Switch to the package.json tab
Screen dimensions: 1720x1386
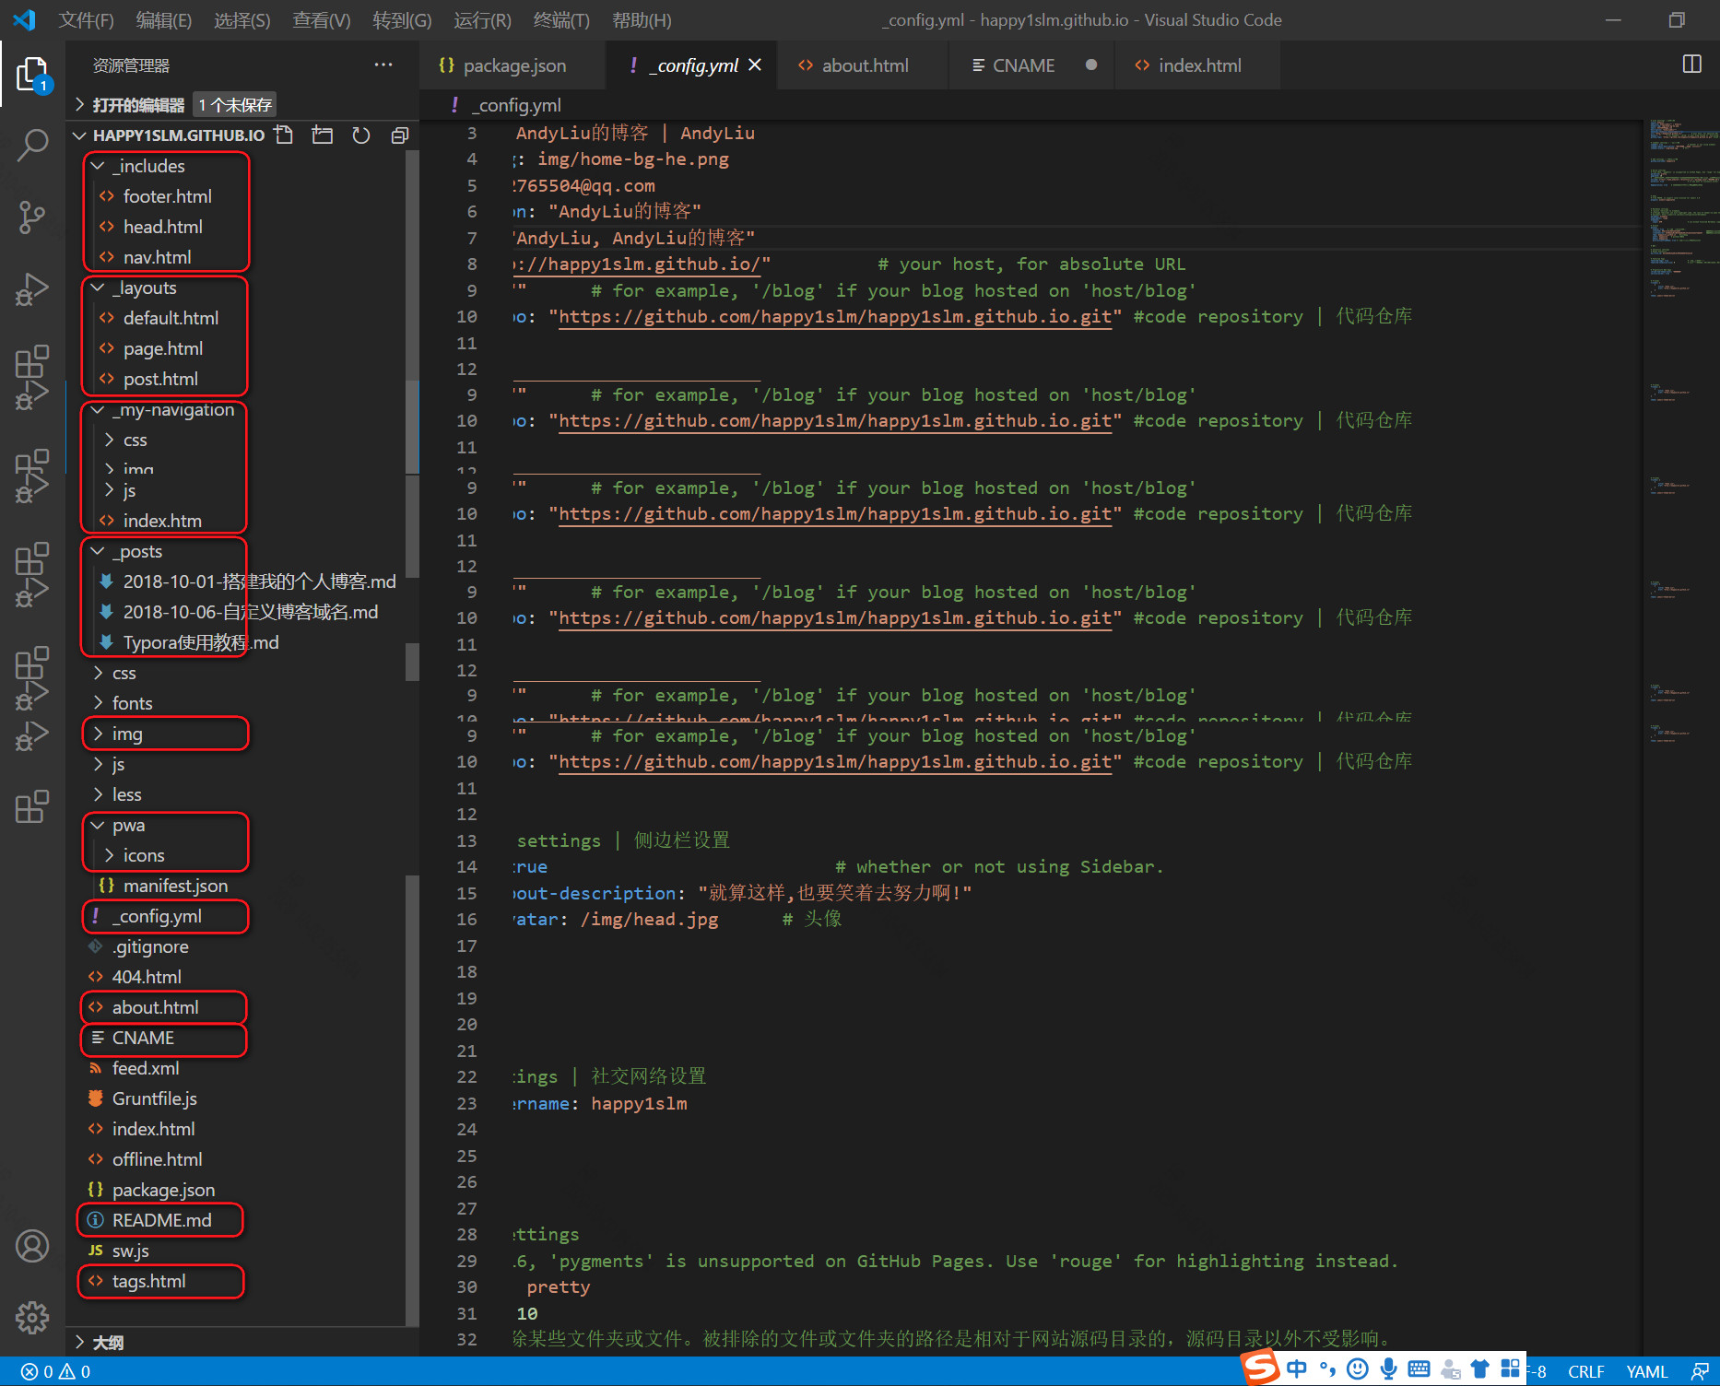(512, 65)
